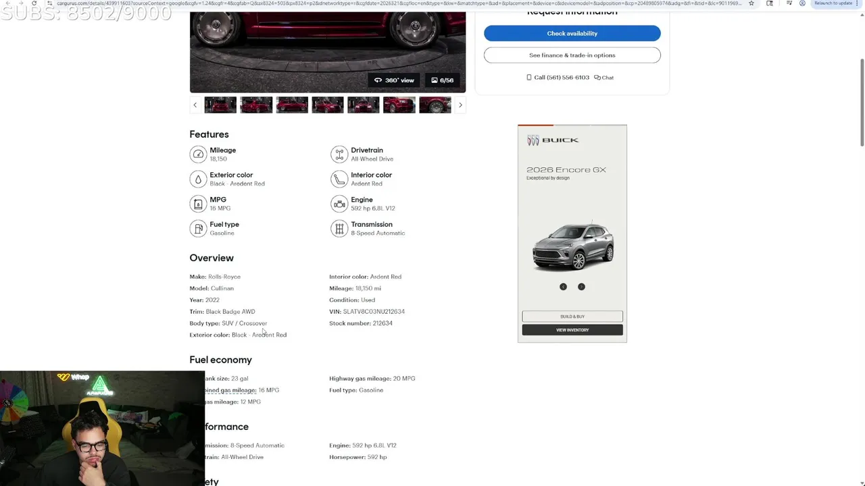Open See finance & trade-in options

coord(572,55)
